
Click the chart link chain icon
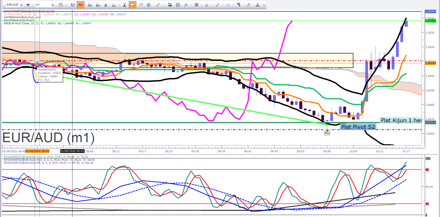28,5
